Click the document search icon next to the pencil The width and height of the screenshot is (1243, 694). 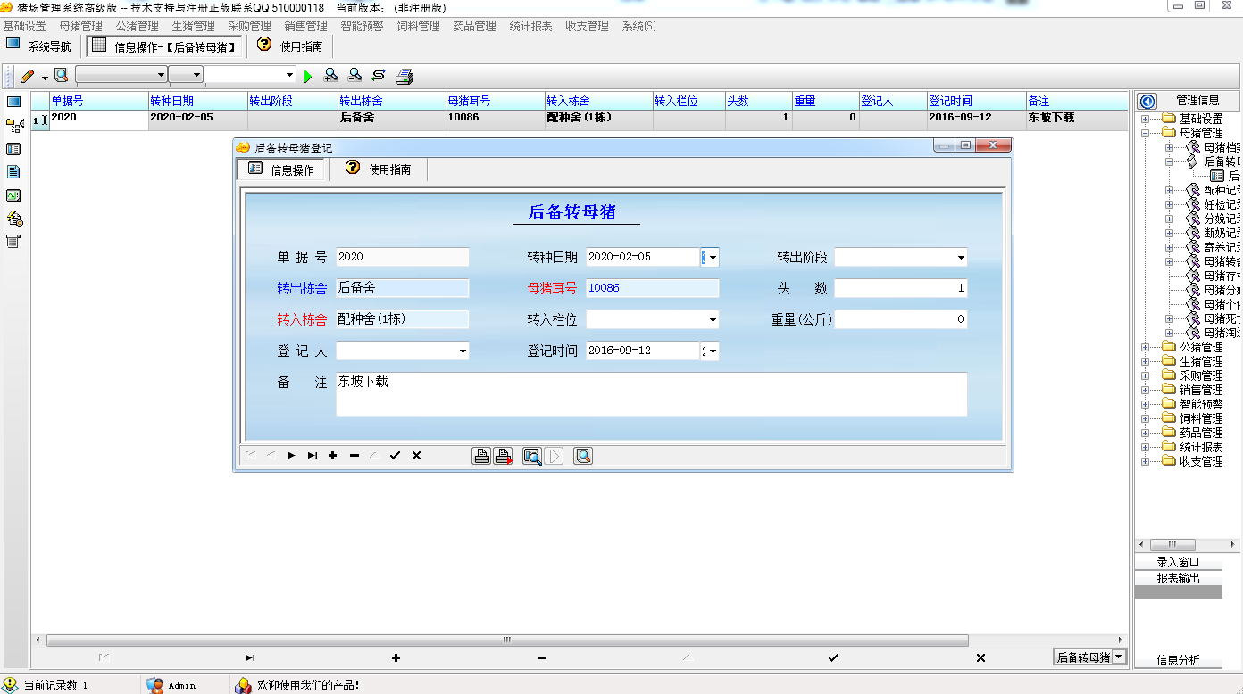coord(61,75)
